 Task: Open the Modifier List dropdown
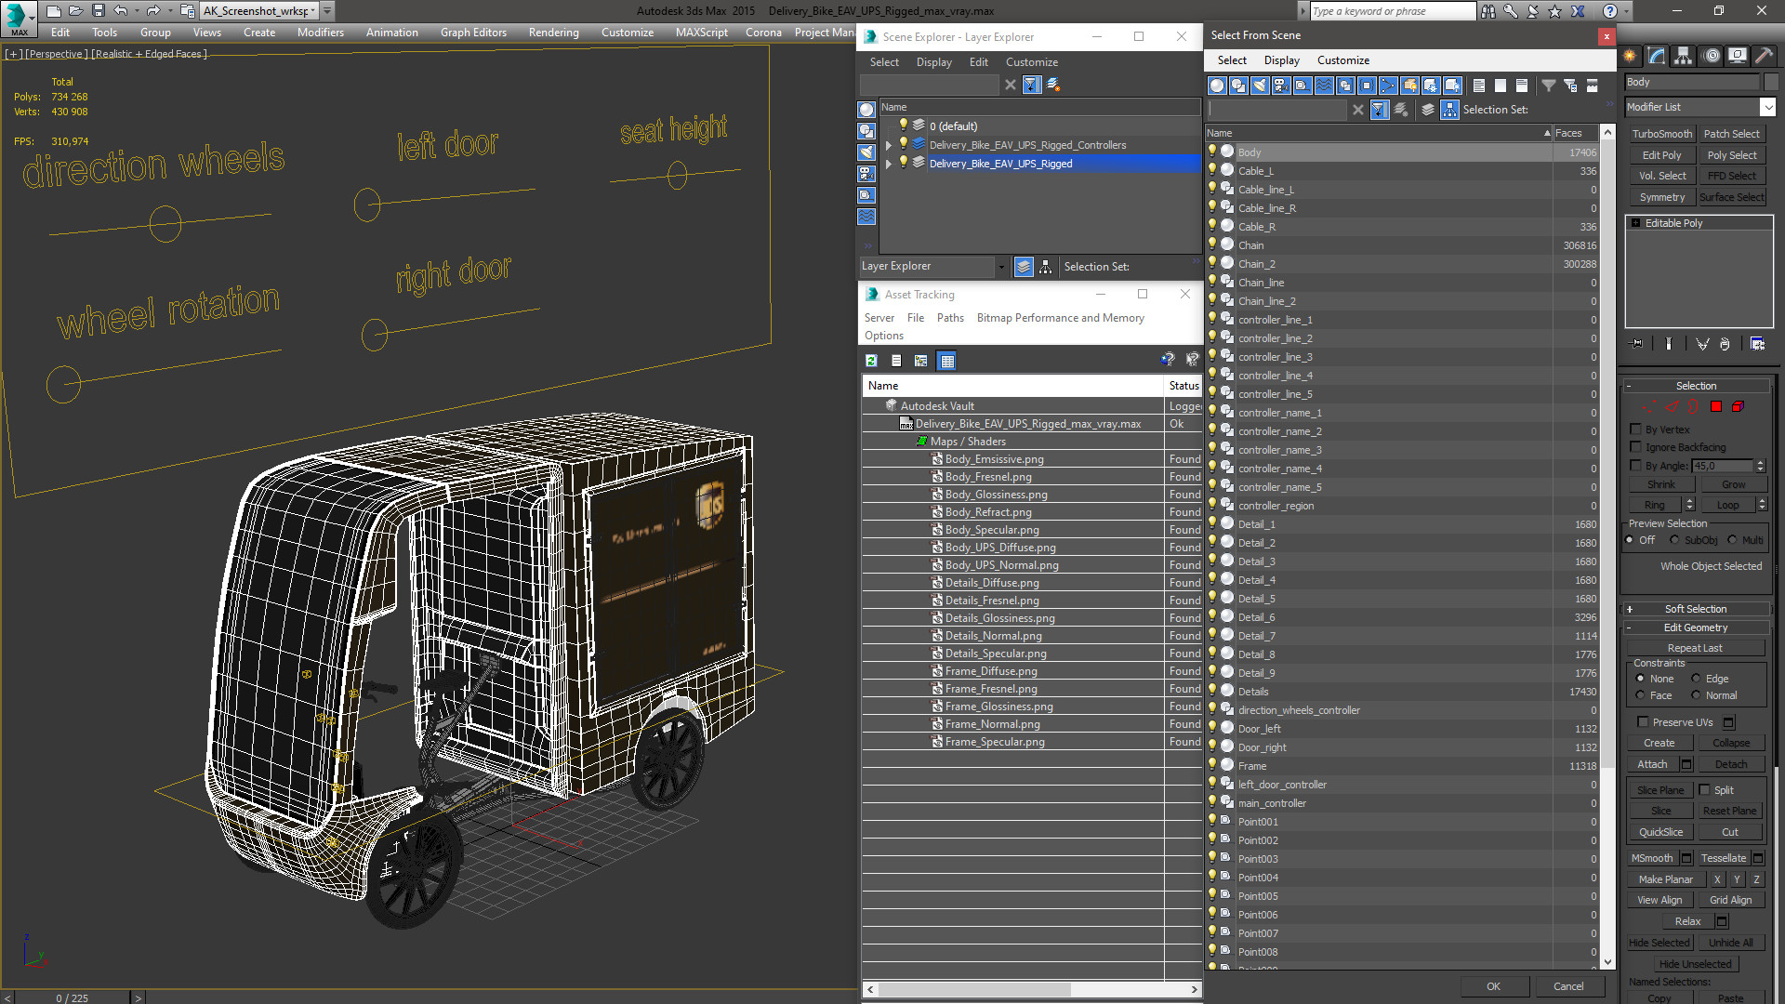[1767, 107]
